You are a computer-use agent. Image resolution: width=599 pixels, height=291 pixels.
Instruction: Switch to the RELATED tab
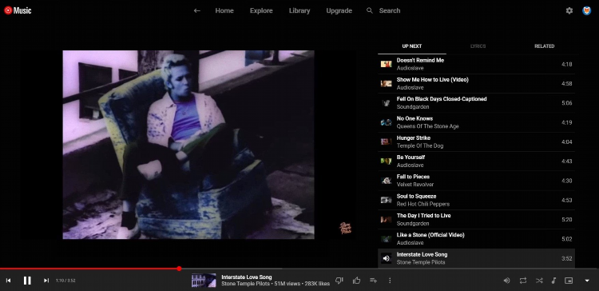[545, 46]
